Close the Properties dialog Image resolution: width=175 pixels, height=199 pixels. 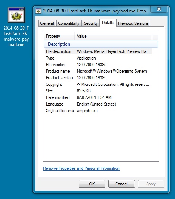[x=159, y=9]
